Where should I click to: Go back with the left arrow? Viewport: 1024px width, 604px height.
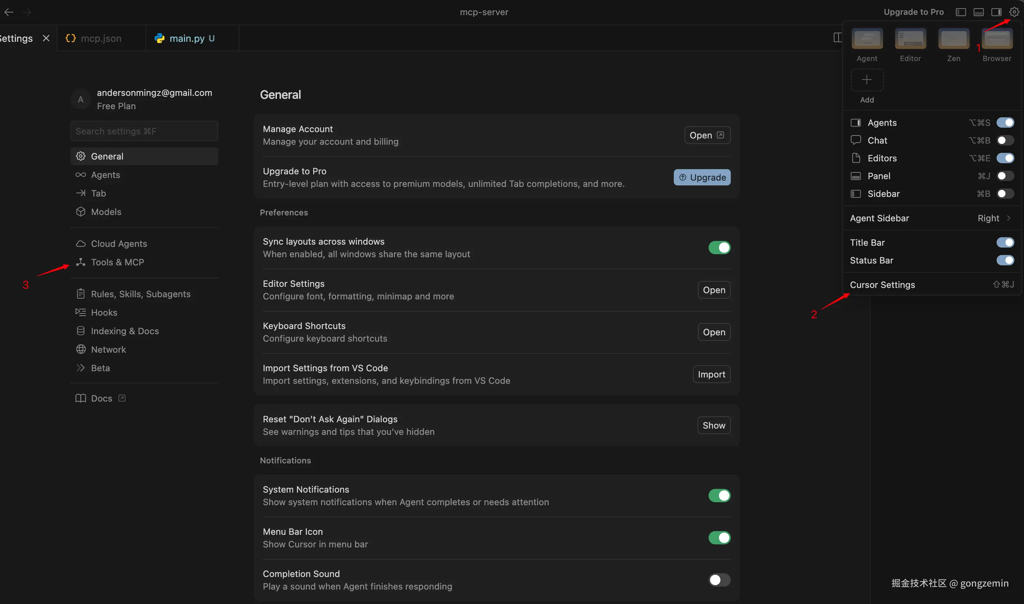9,12
